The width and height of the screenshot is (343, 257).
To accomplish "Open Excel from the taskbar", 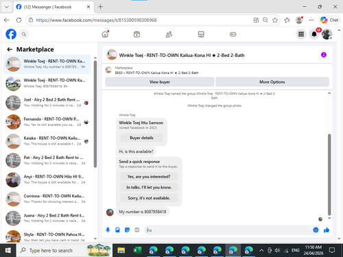I will [137, 250].
